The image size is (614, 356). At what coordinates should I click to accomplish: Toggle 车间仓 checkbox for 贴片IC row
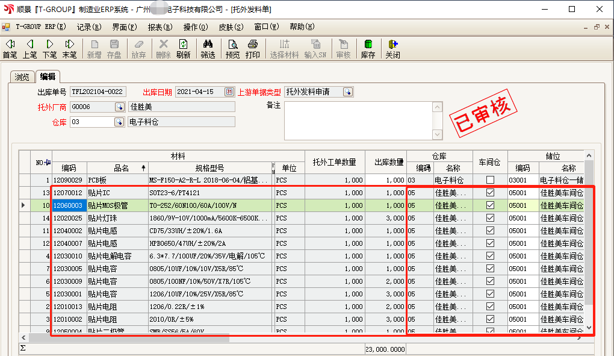point(490,193)
